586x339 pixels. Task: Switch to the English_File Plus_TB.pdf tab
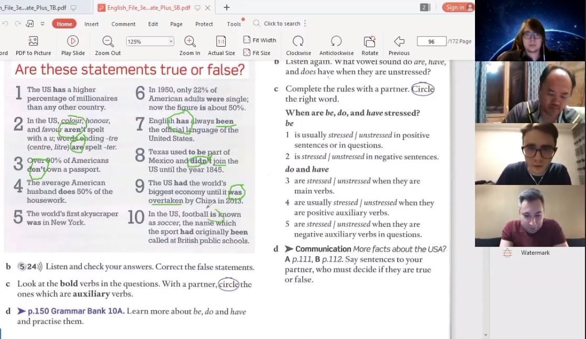coord(34,8)
